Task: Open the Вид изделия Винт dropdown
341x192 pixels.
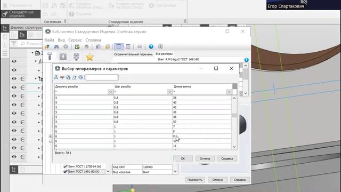Action: 175,172
